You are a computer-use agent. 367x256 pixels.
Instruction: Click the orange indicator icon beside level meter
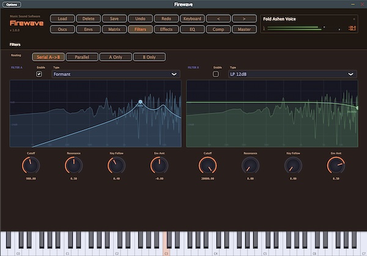[x=352, y=28]
